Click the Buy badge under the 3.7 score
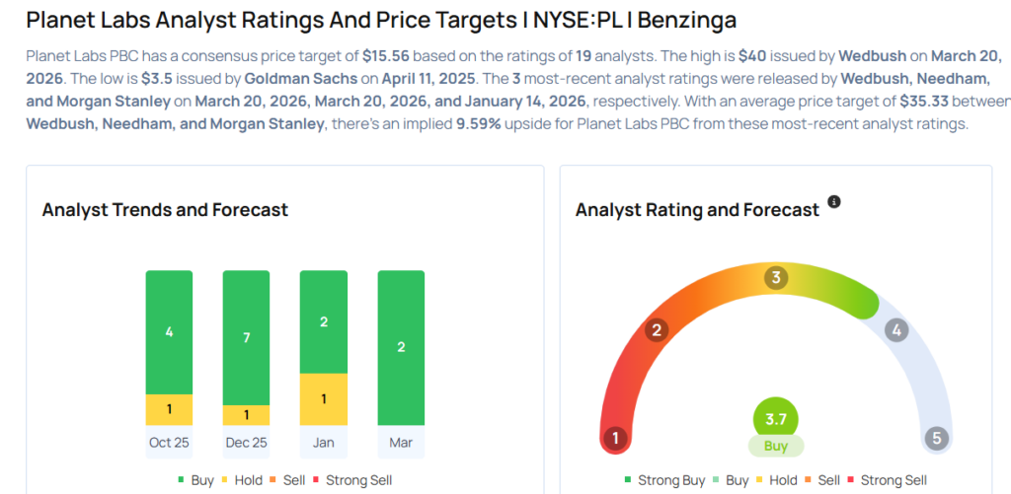 click(x=775, y=446)
